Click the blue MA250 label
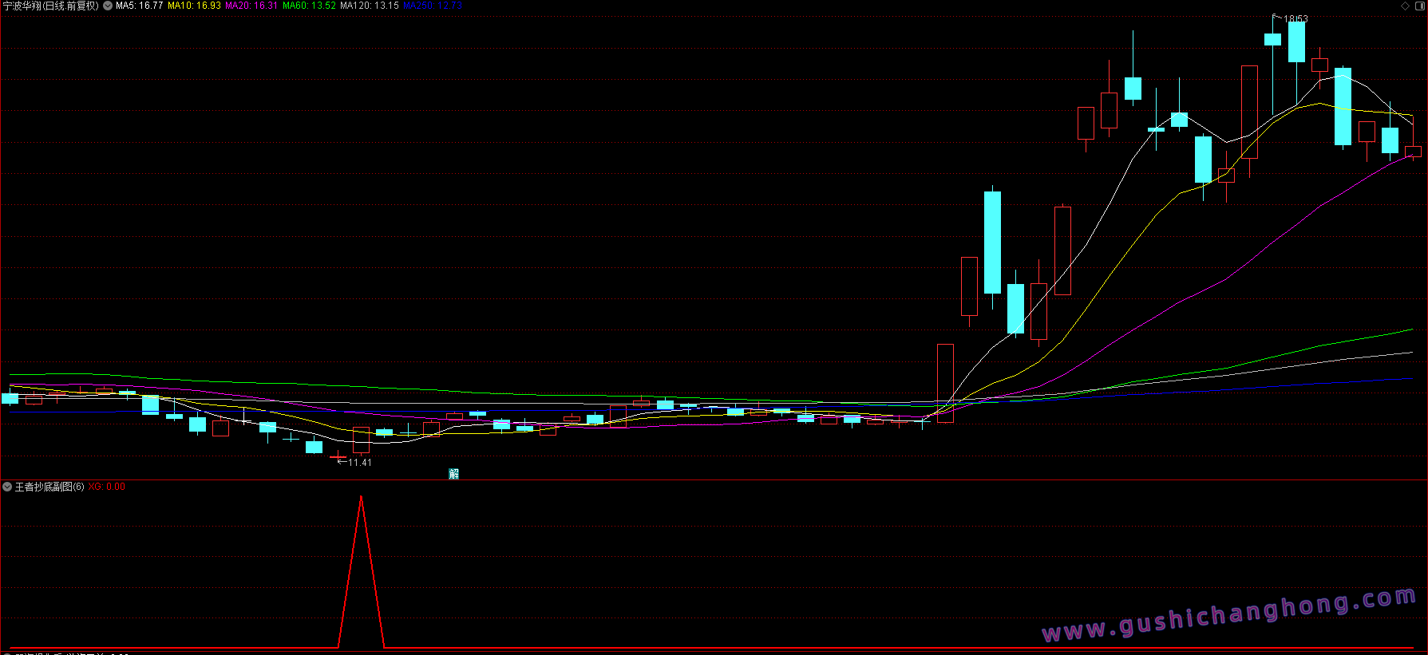1428x655 pixels. 432,6
